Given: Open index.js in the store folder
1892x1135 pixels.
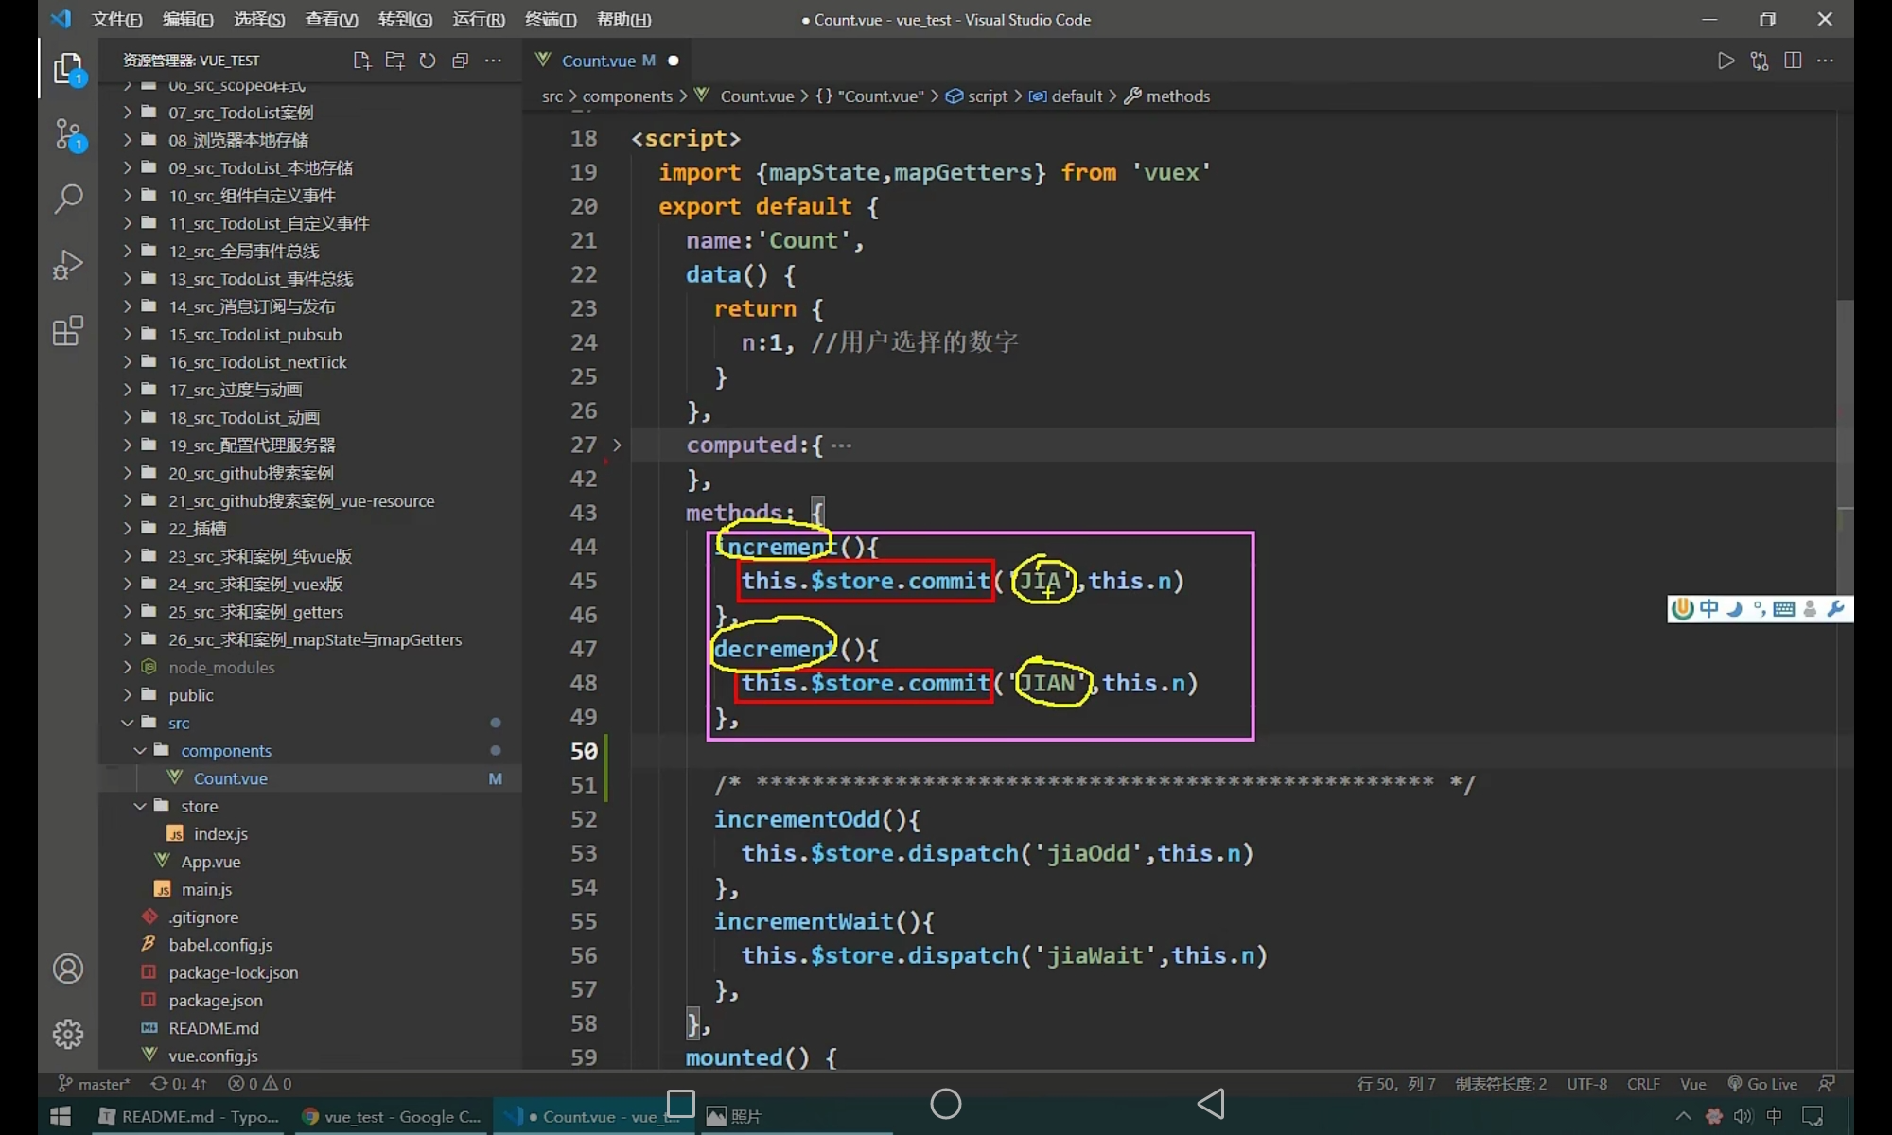Looking at the screenshot, I should [220, 834].
